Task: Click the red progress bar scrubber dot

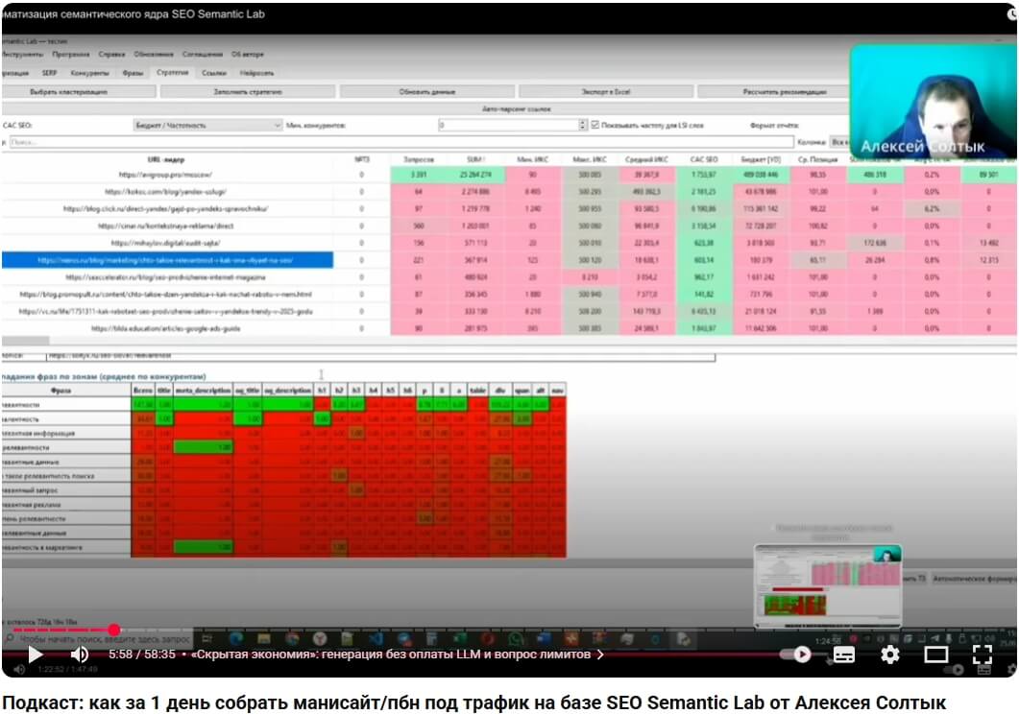Action: (x=114, y=629)
